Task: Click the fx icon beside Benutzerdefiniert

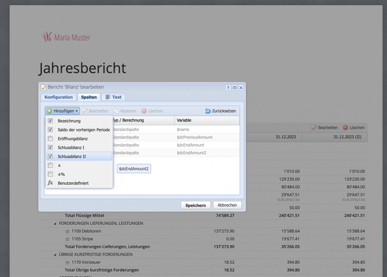Action: 50,183
